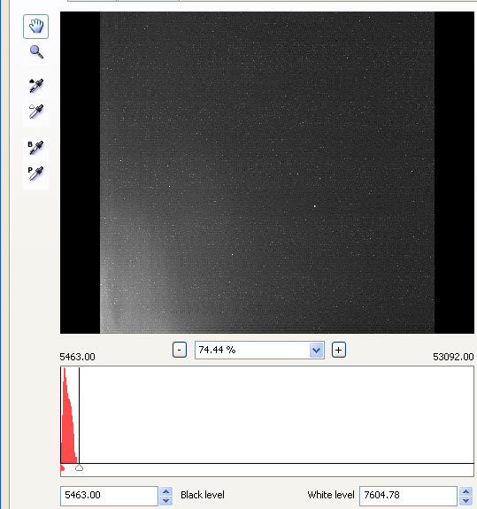The height and width of the screenshot is (509, 477).
Task: Increase the Black level value
Action: 165,491
